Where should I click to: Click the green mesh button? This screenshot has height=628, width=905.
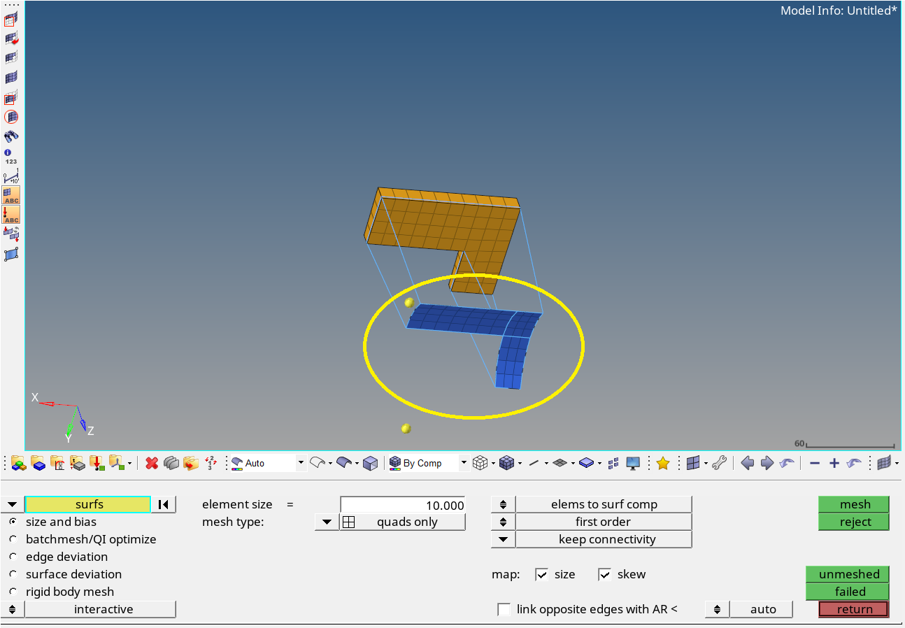click(855, 504)
